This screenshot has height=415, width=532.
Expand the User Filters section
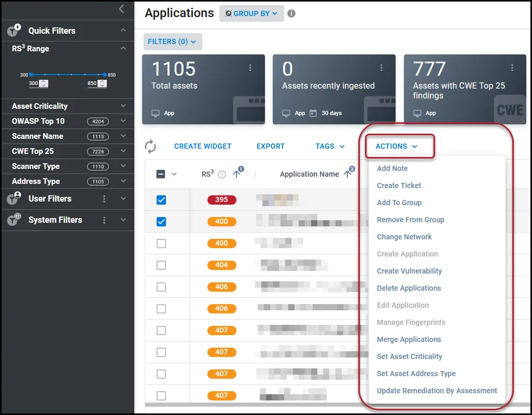123,198
